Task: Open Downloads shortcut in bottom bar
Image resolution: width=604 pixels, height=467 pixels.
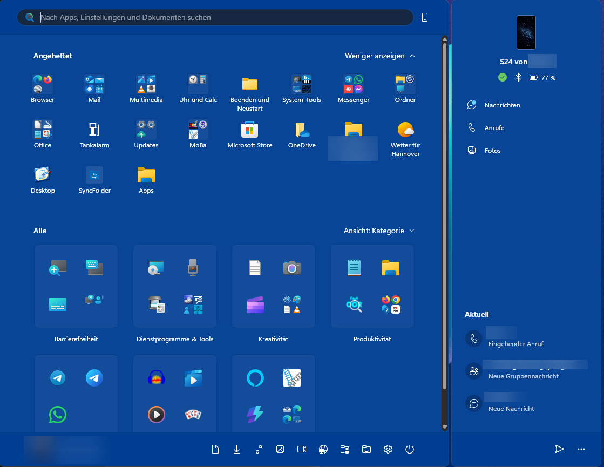Action: coord(237,449)
